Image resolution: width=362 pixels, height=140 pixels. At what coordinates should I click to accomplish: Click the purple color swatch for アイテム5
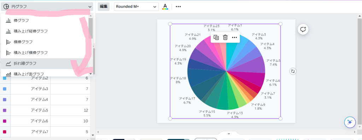point(5,110)
